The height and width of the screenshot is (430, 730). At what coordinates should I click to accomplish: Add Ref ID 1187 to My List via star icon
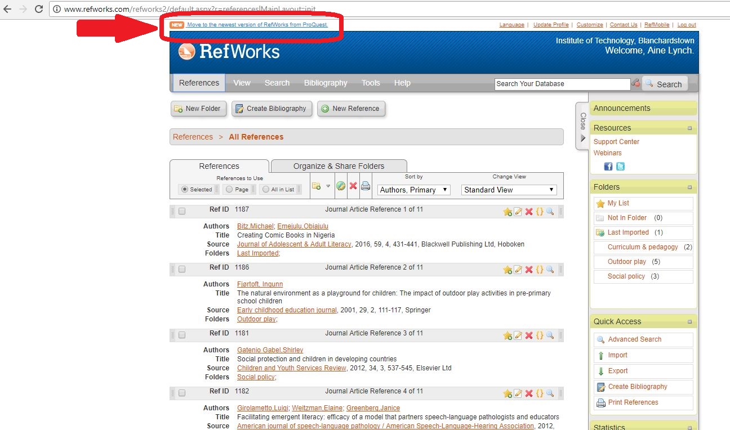pyautogui.click(x=507, y=211)
